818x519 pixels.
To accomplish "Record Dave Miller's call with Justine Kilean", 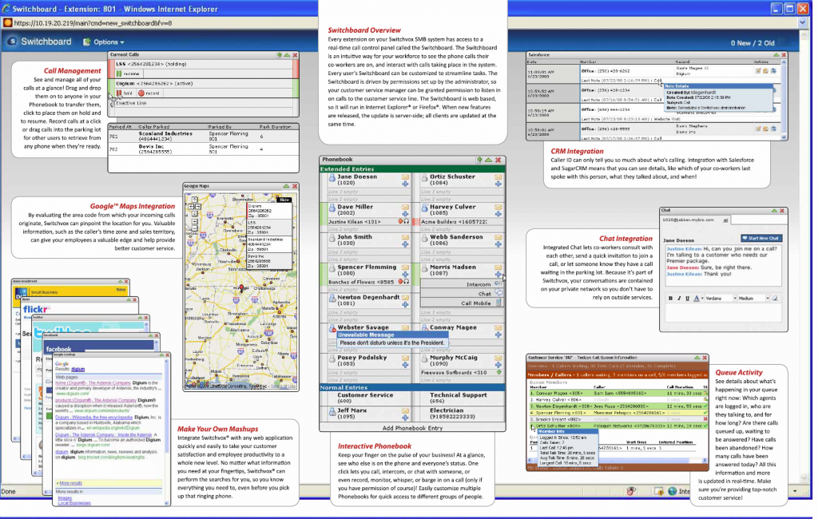I will coord(400,222).
